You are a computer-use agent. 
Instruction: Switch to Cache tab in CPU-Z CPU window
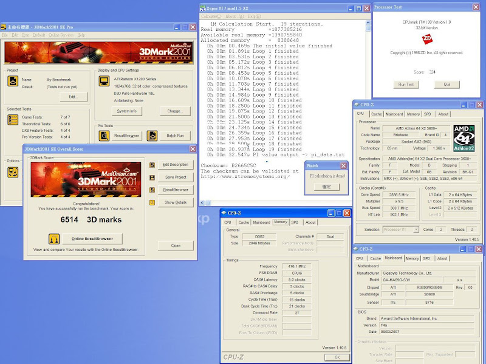pyautogui.click(x=376, y=114)
